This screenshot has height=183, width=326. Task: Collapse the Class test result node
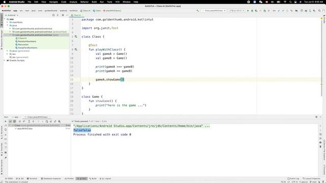click(x=10, y=126)
